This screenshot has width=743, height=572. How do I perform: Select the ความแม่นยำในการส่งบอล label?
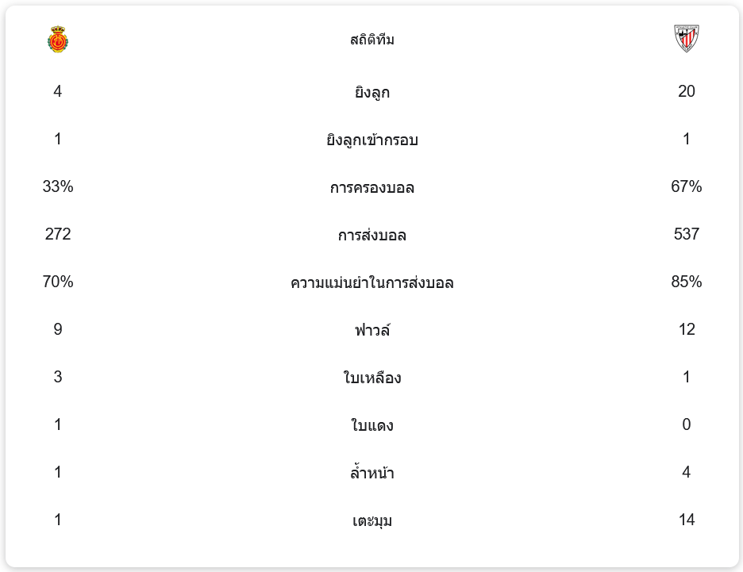pos(371,282)
